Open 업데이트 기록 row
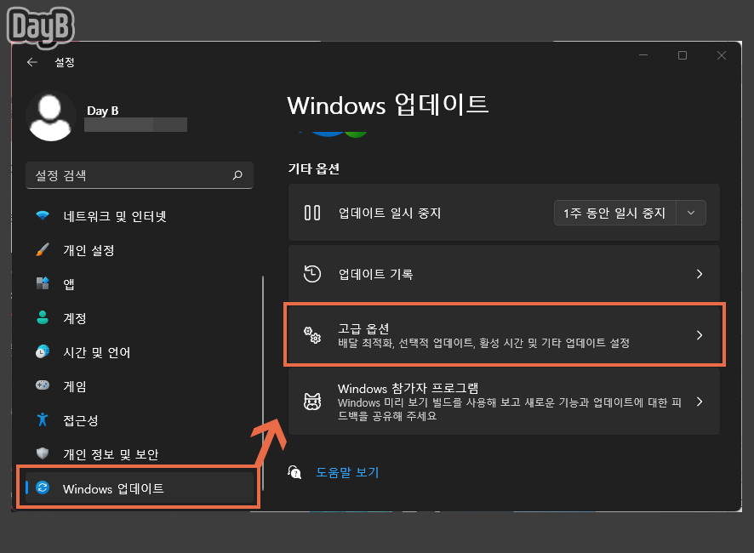 point(504,274)
